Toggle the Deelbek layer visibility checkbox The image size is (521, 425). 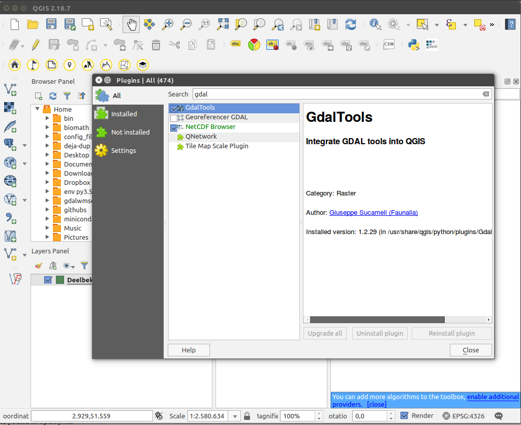(48, 280)
